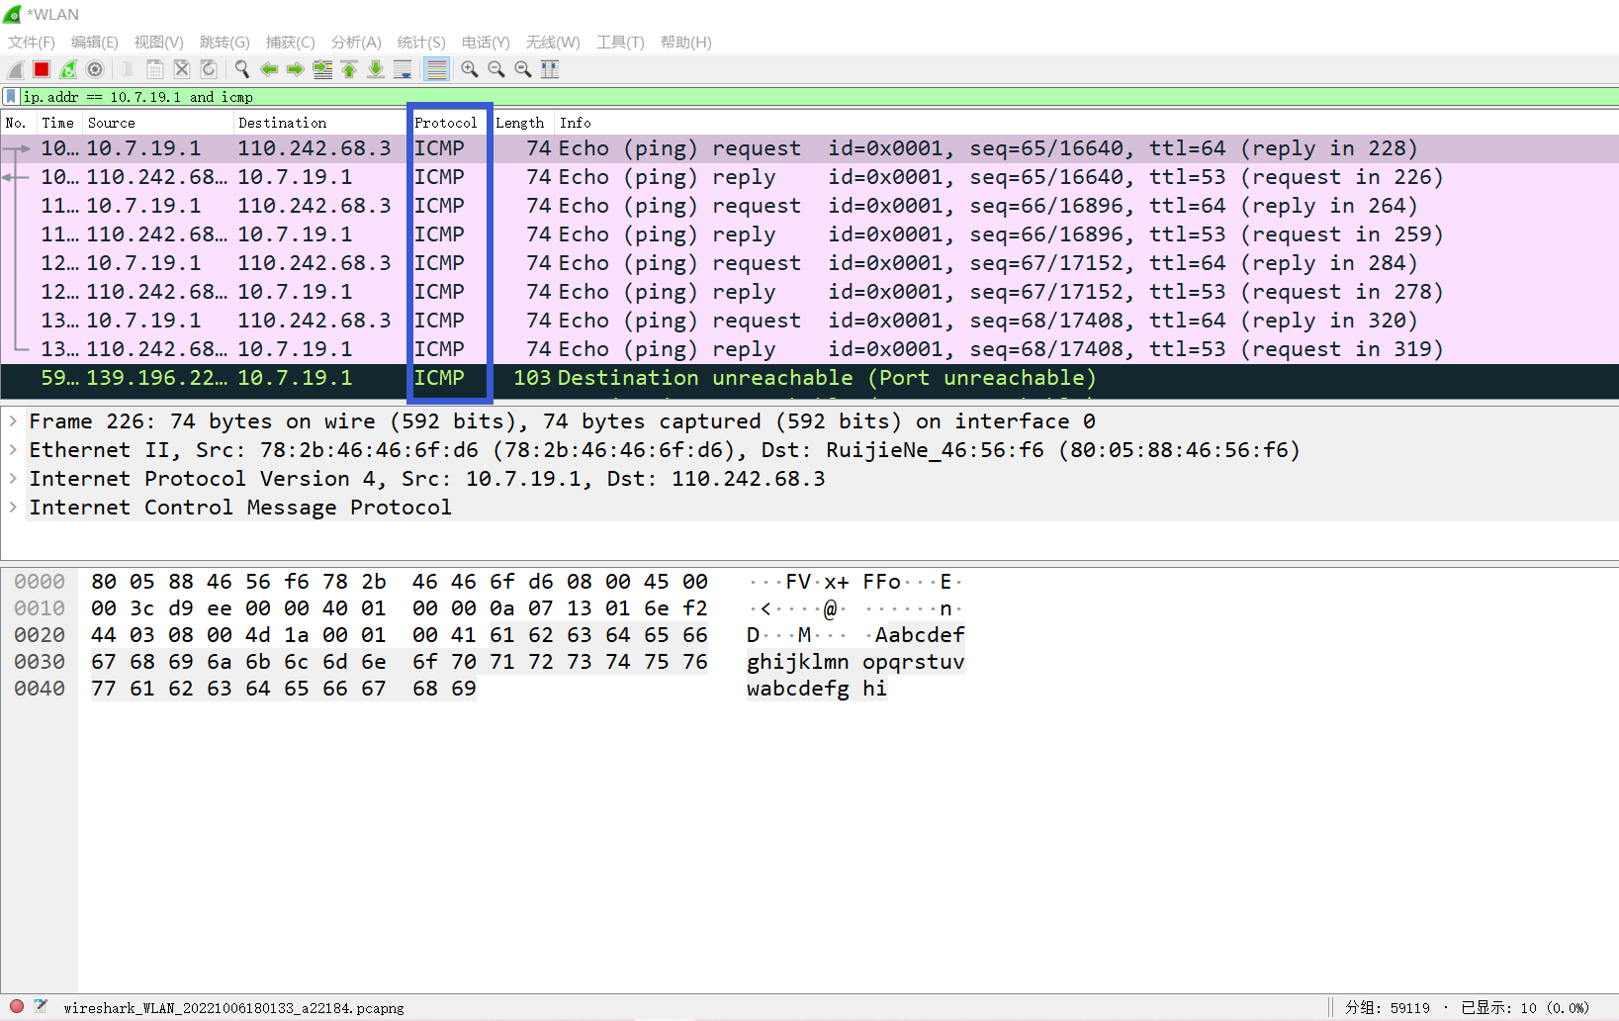1619x1021 pixels.
Task: Open the 文件(F) menu
Action: (32, 42)
